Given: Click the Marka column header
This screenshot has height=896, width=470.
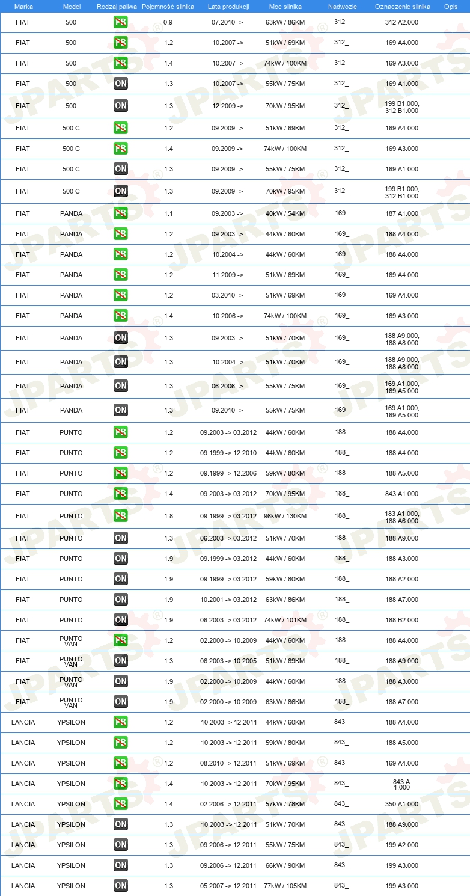Looking at the screenshot, I should click(23, 7).
